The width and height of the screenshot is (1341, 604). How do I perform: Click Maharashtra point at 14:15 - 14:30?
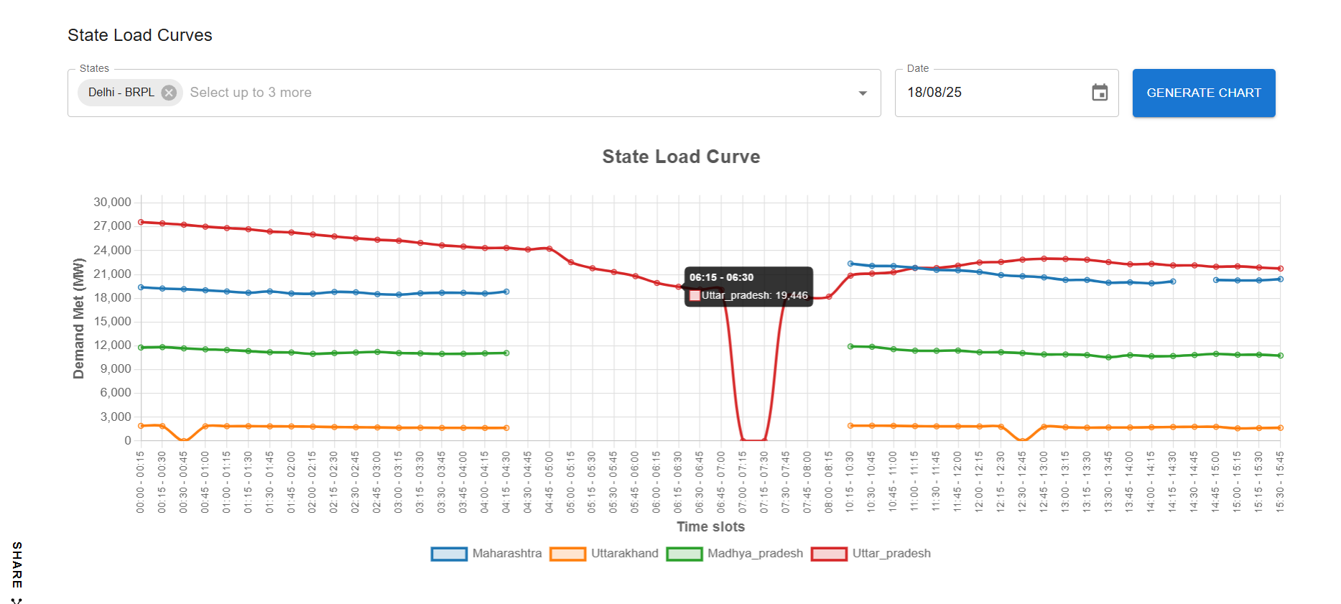1173,282
